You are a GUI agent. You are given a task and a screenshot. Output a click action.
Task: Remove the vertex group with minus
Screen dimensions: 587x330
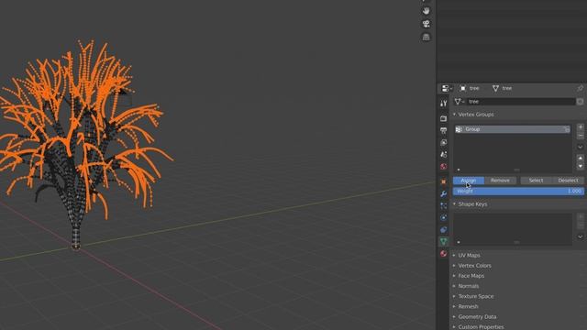[x=581, y=135]
